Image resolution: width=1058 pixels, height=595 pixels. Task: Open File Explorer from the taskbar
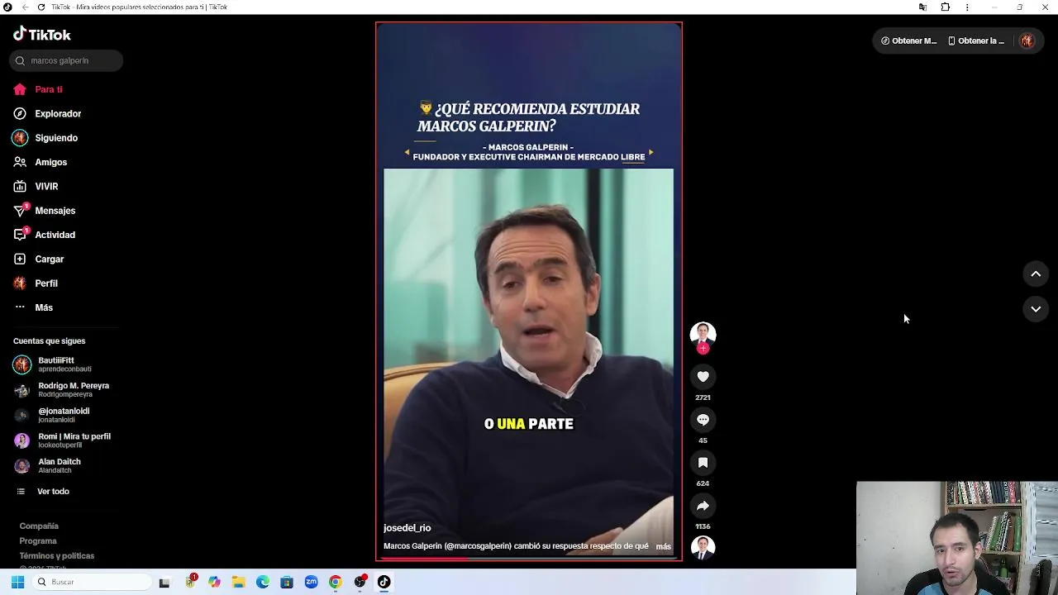pyautogui.click(x=238, y=582)
